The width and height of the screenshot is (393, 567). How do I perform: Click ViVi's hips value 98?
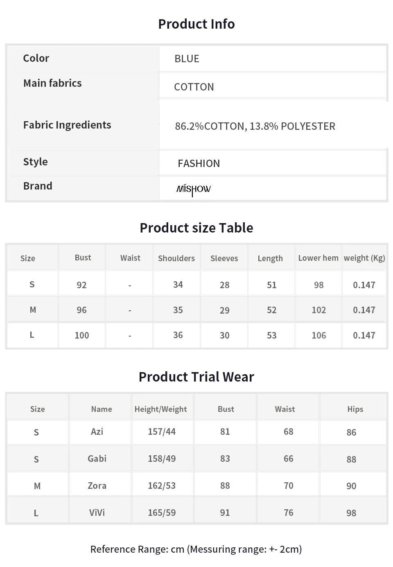pos(351,513)
